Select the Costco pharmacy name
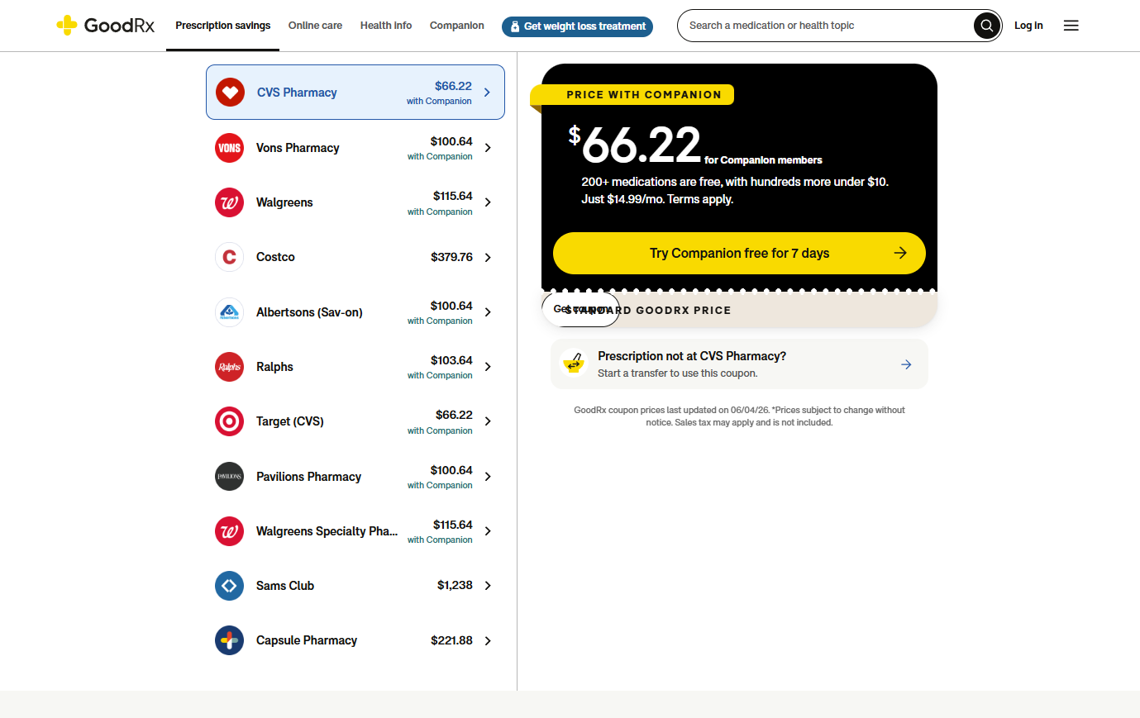Image resolution: width=1140 pixels, height=718 pixels. point(275,257)
